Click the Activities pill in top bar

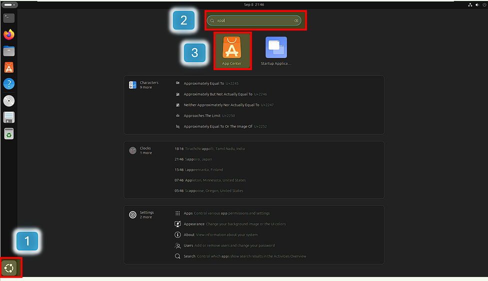pos(9,5)
